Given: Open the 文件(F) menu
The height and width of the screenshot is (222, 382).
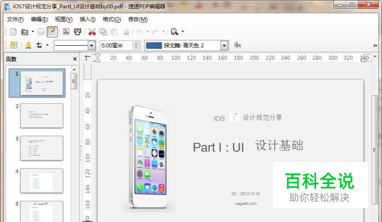Looking at the screenshot, I should [15, 19].
